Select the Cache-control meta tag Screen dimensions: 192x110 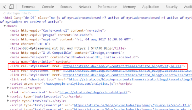58,30
